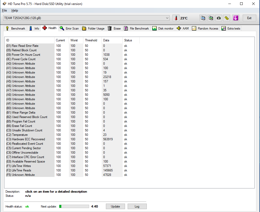
Task: Click the Threshold column header
Action: tap(92, 40)
